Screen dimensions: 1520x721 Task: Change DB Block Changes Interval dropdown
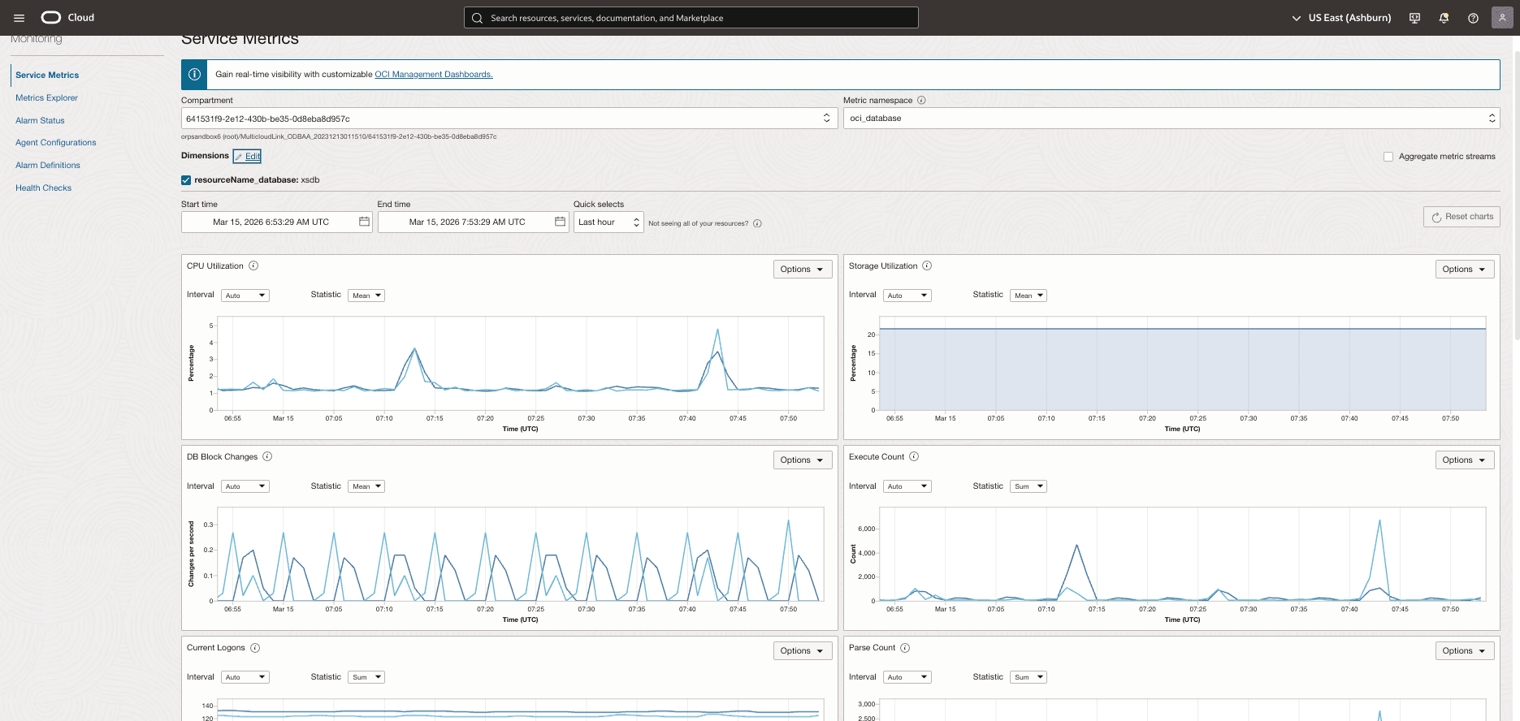click(x=245, y=486)
